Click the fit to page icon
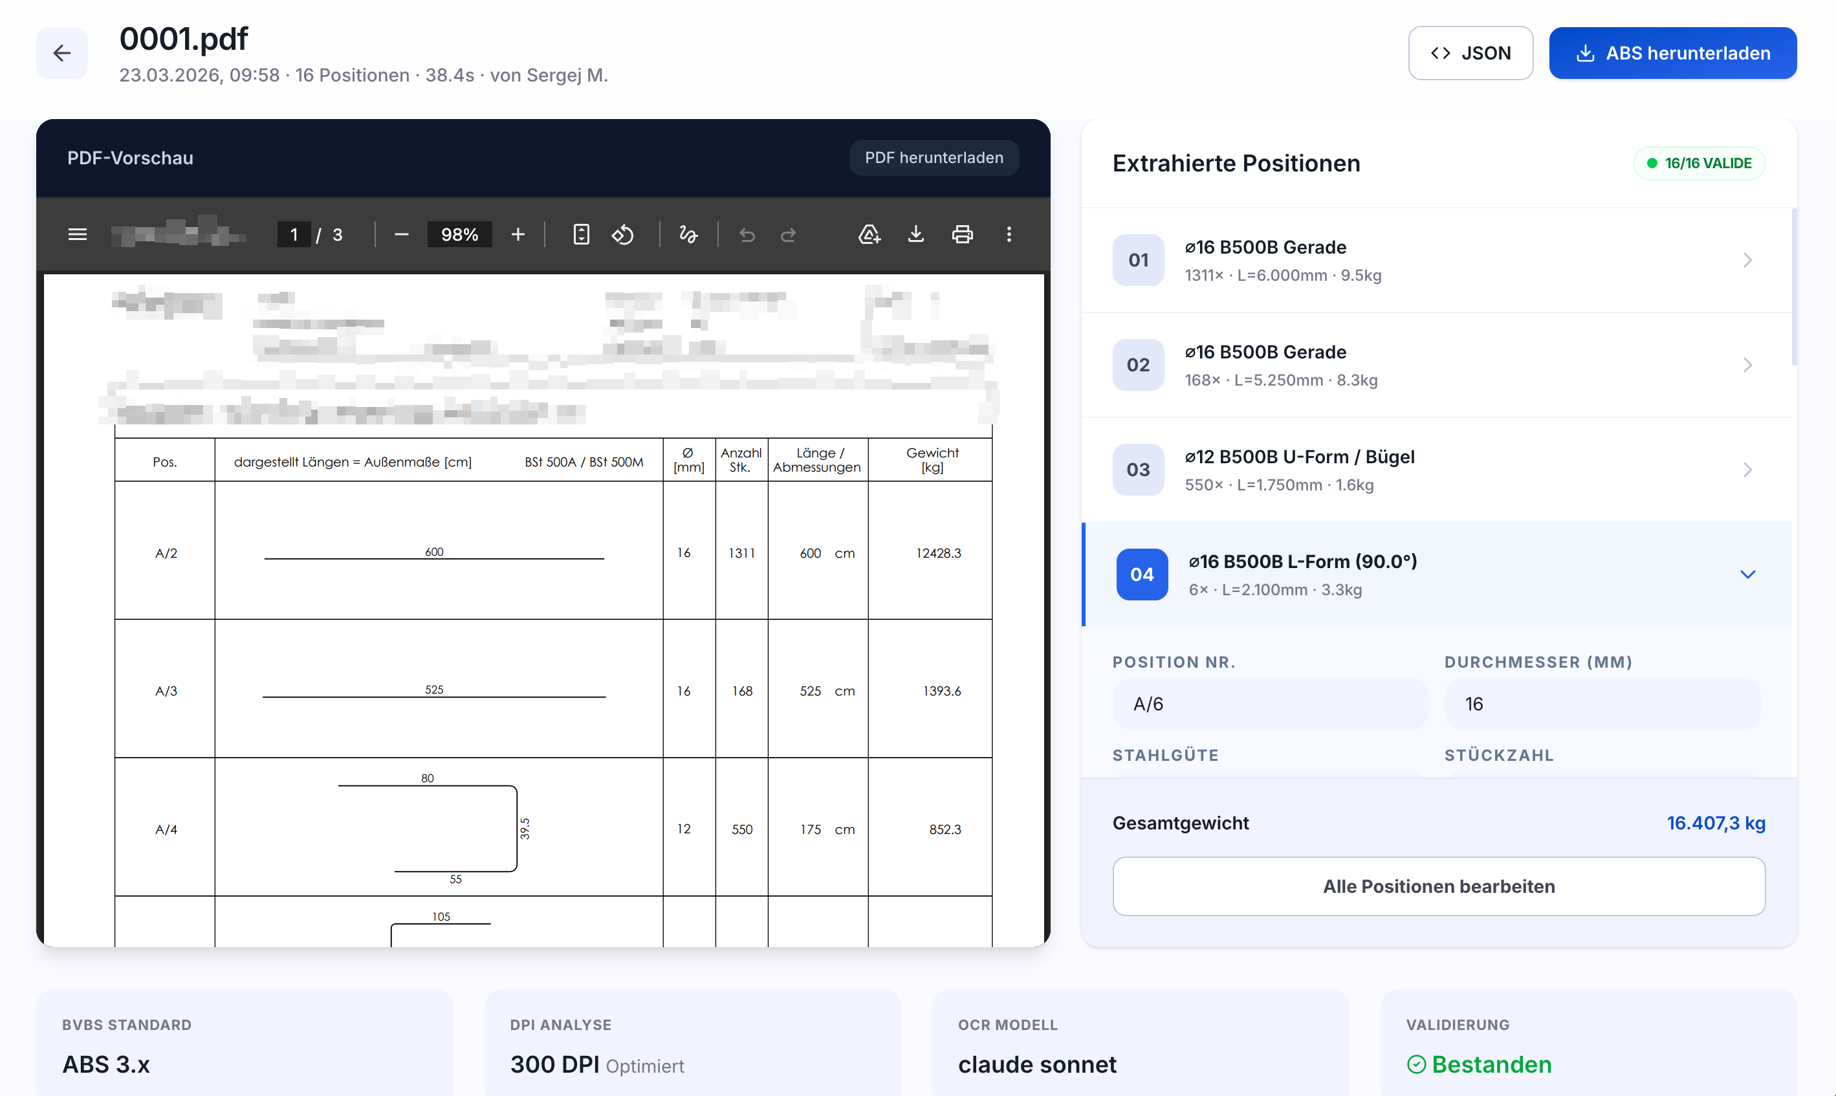The image size is (1836, 1096). point(581,235)
